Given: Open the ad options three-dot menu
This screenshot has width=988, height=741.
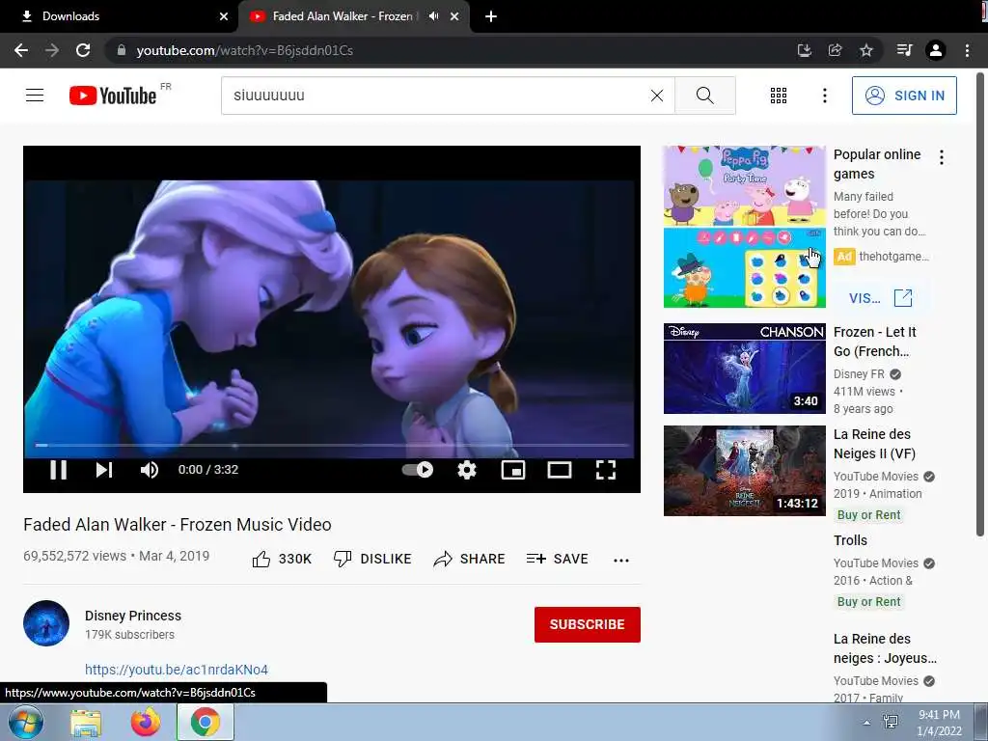Looking at the screenshot, I should pos(942,157).
